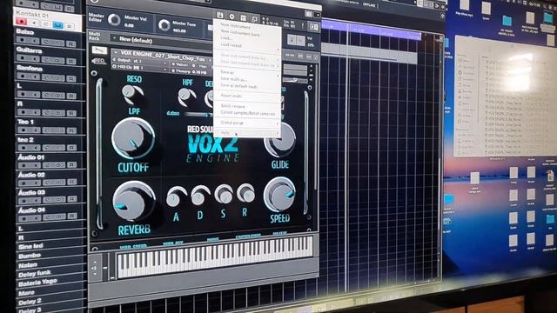This screenshot has width=557, height=313.
Task: Toggle read automation R on Sanfona track
Action: (x=71, y=78)
